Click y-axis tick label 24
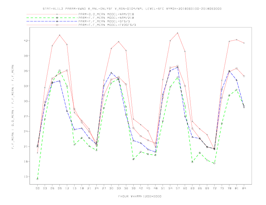 (26, 131)
